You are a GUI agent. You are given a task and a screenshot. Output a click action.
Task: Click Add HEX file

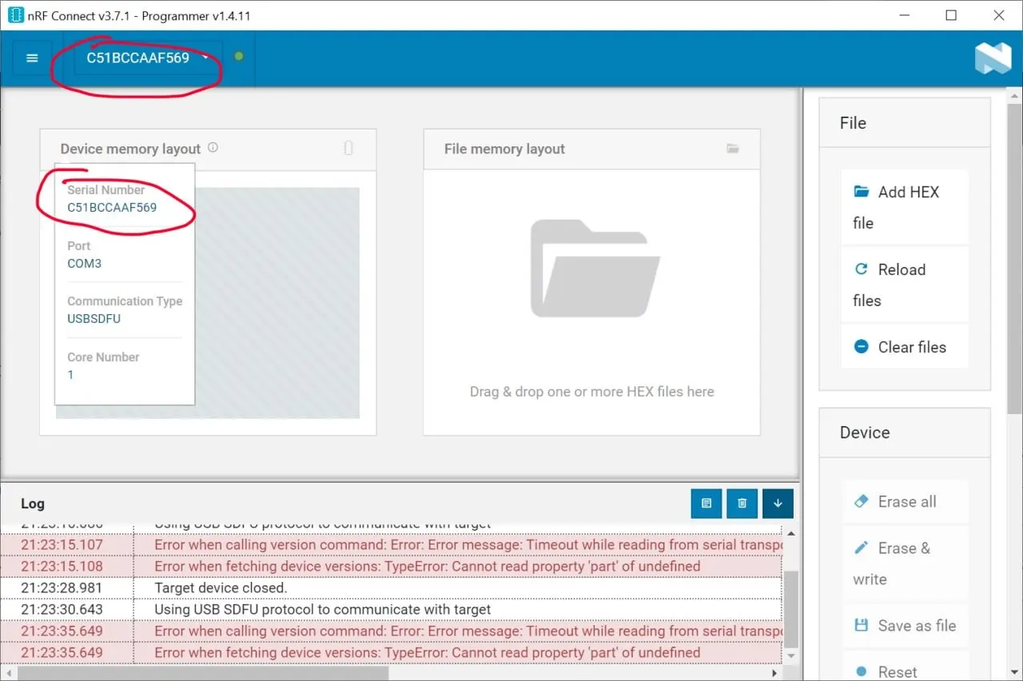[904, 207]
